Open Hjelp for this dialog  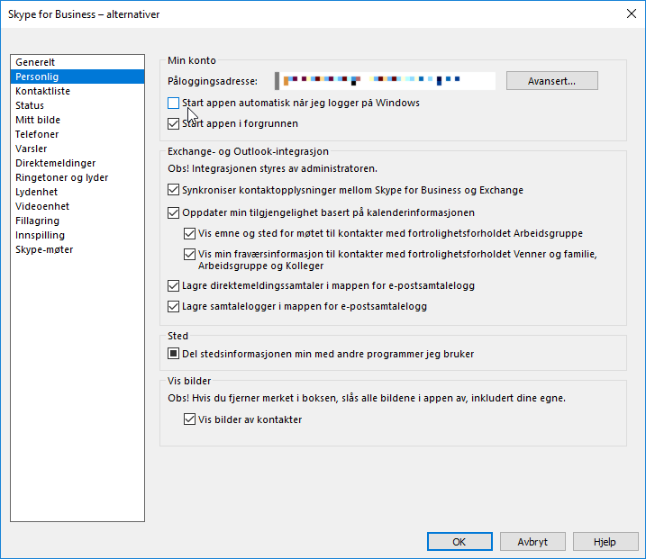[x=605, y=542]
